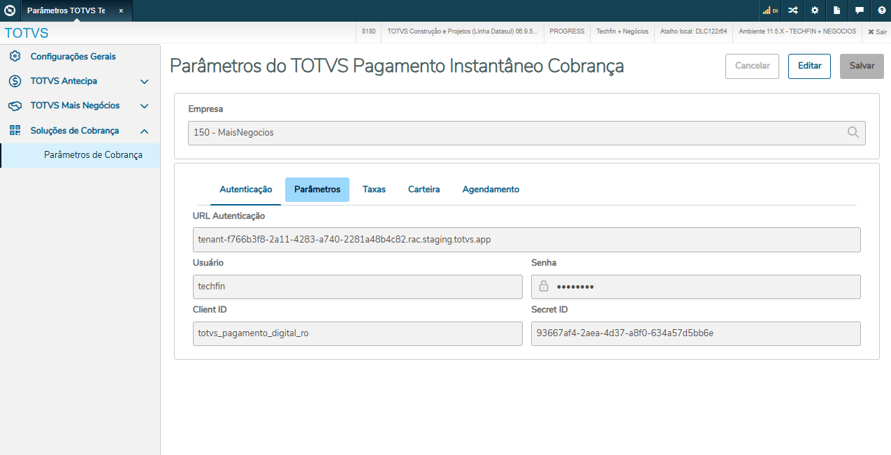This screenshot has width=891, height=455.
Task: Click the page title Parâmetros do TOTVS Pagamento
Action: (397, 66)
